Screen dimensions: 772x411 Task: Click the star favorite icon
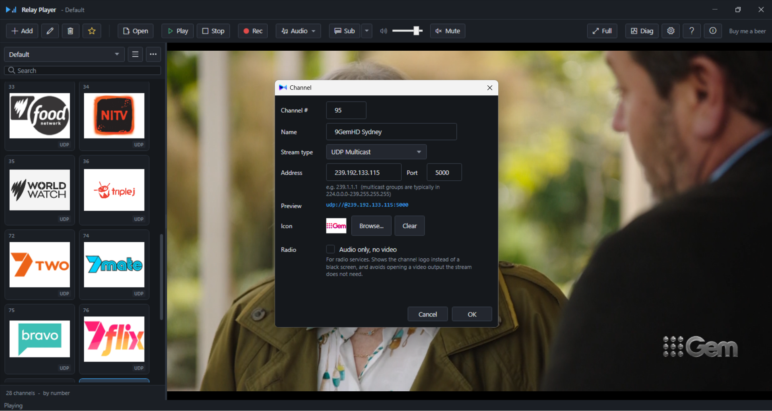point(92,31)
